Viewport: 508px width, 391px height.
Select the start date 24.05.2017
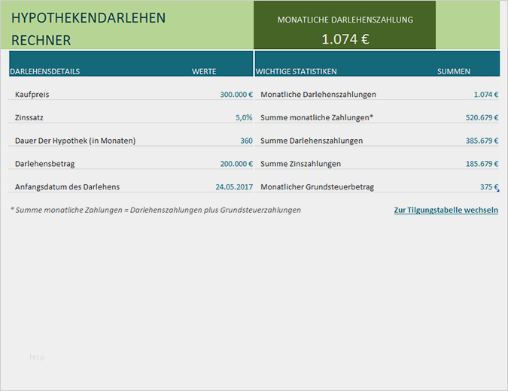point(234,186)
